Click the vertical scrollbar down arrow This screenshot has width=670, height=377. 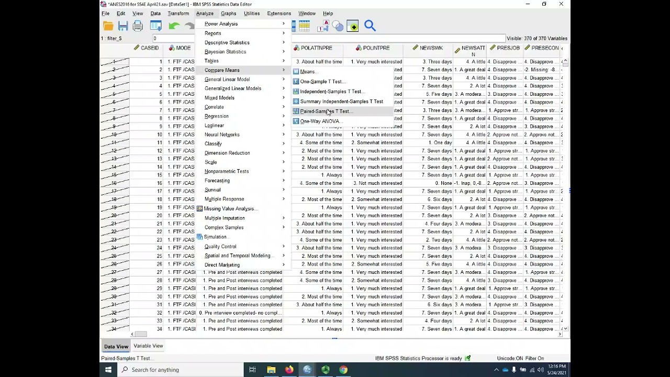566,328
